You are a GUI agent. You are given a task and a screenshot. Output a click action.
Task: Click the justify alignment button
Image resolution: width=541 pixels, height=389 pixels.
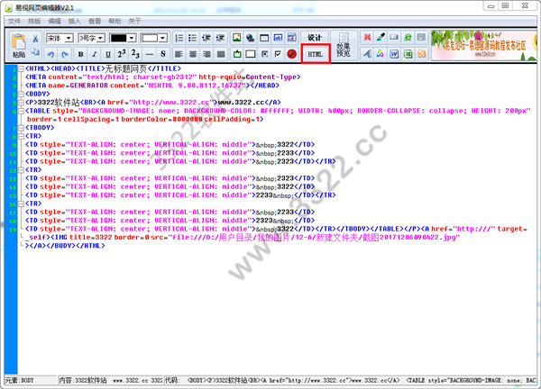point(221,54)
